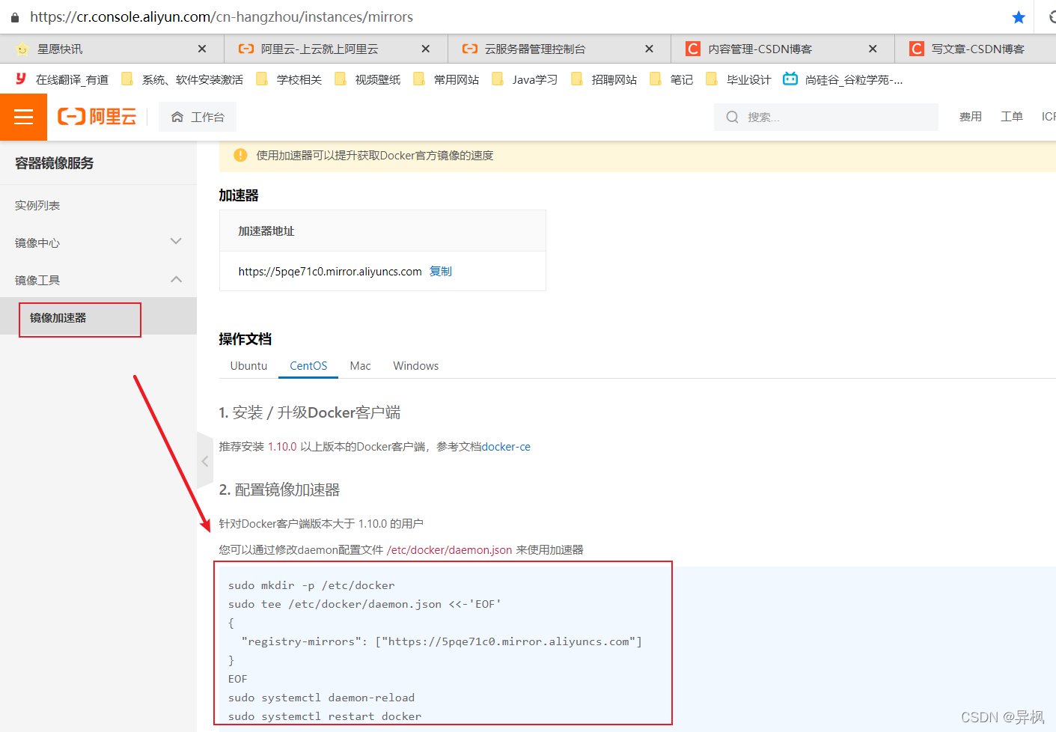Viewport: 1056px width, 732px height.
Task: Click the 尚硅谷_谷粒学苑 robot bookmark icon
Action: 790,79
